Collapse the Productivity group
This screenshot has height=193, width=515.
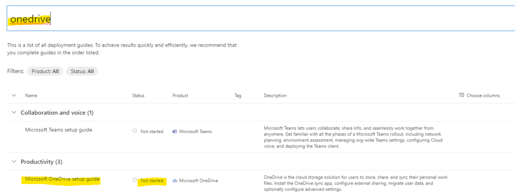[x=14, y=161]
